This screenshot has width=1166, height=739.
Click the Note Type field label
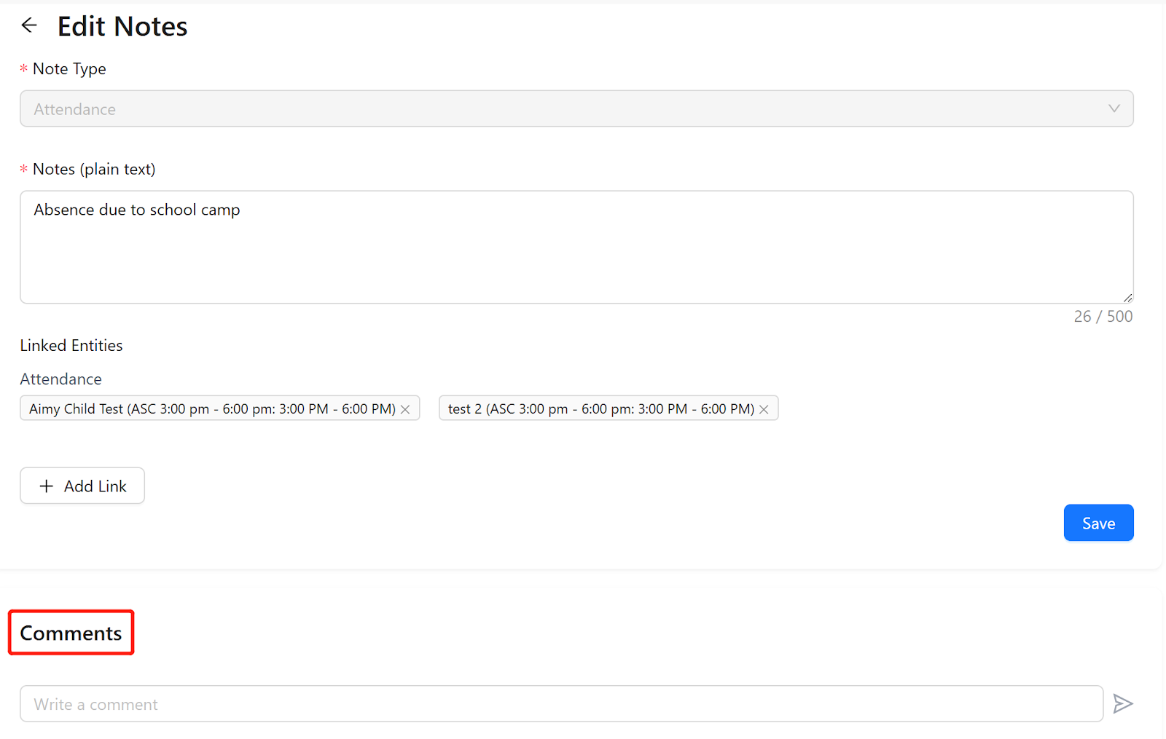coord(69,68)
